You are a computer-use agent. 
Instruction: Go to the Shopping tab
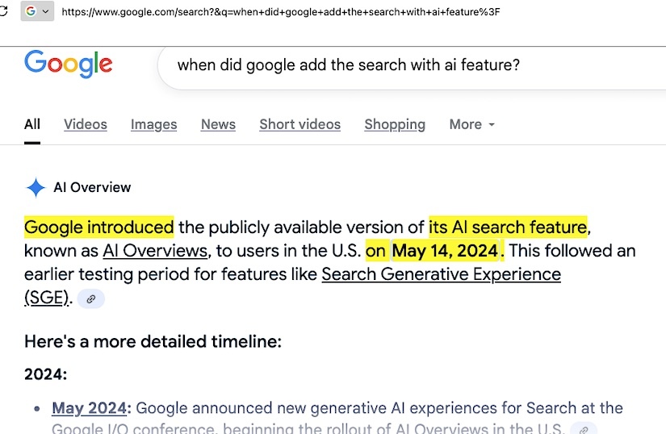point(394,124)
